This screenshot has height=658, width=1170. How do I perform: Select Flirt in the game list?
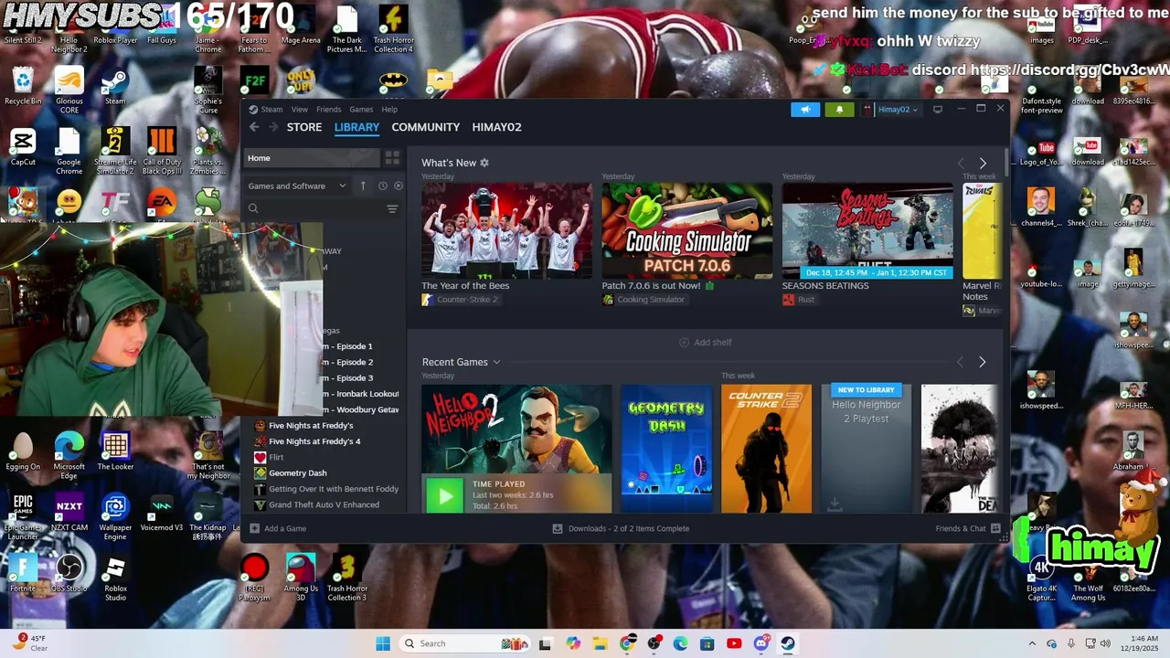point(276,457)
